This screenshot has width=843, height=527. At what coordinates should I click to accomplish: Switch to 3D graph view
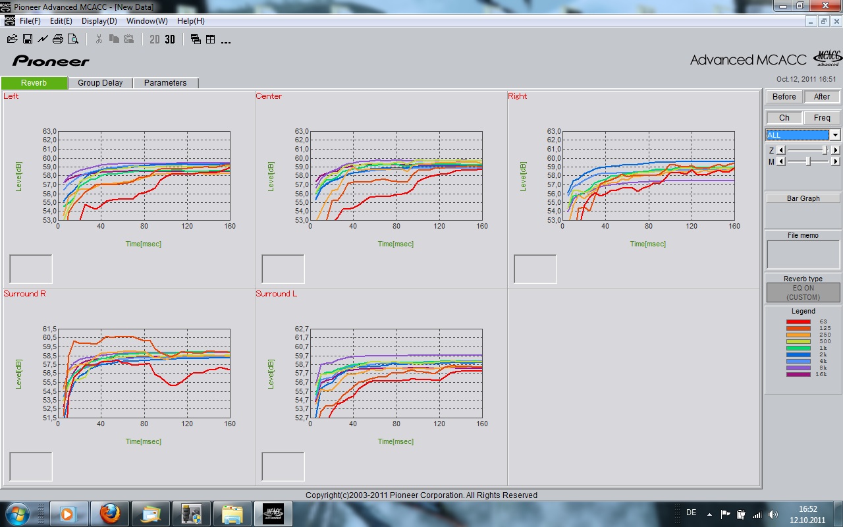pyautogui.click(x=170, y=40)
